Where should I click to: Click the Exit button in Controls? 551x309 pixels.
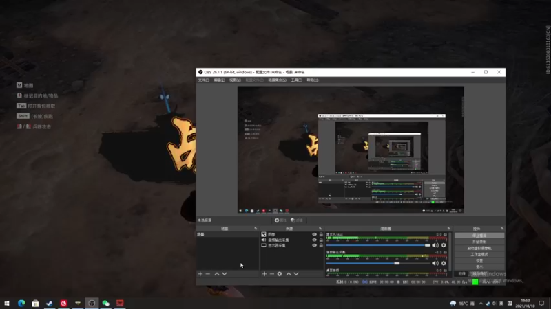click(x=479, y=267)
